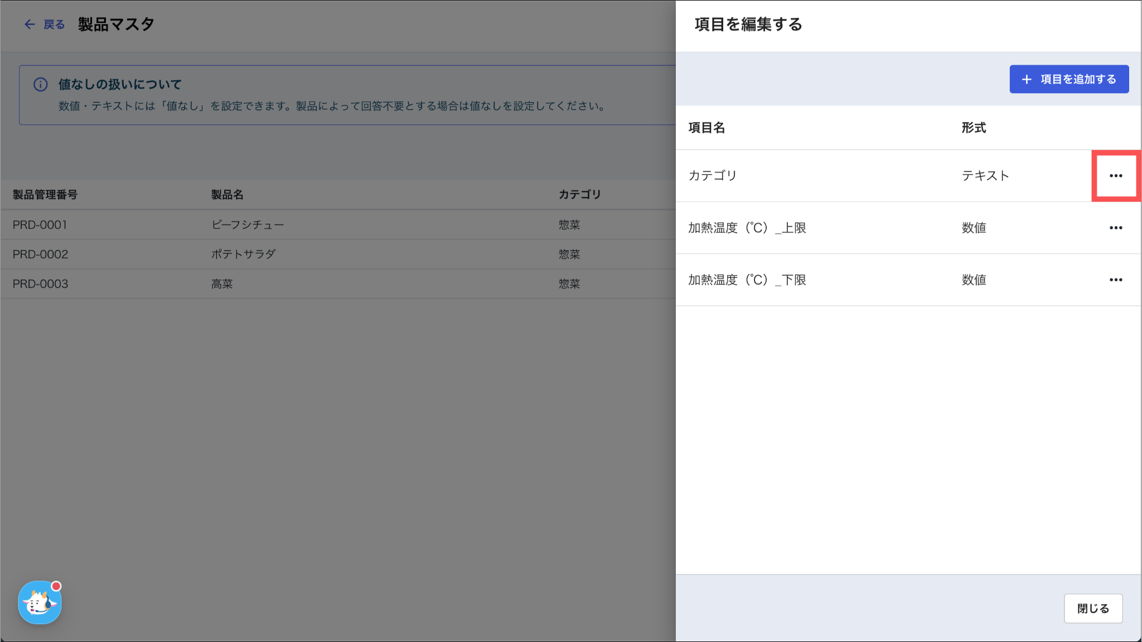Open the more options menu for カテゴリ
Viewport: 1142px width, 642px height.
(x=1116, y=176)
